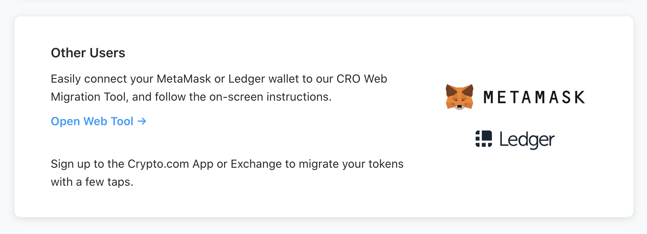Click the arrow beside Open Web Tool

(x=142, y=121)
